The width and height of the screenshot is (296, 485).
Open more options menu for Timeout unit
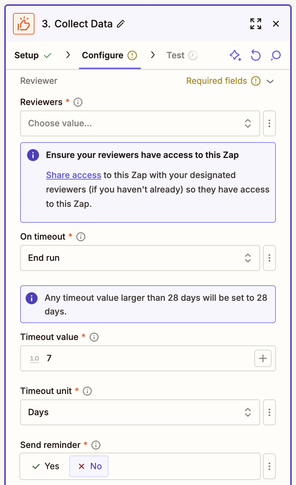click(x=269, y=412)
